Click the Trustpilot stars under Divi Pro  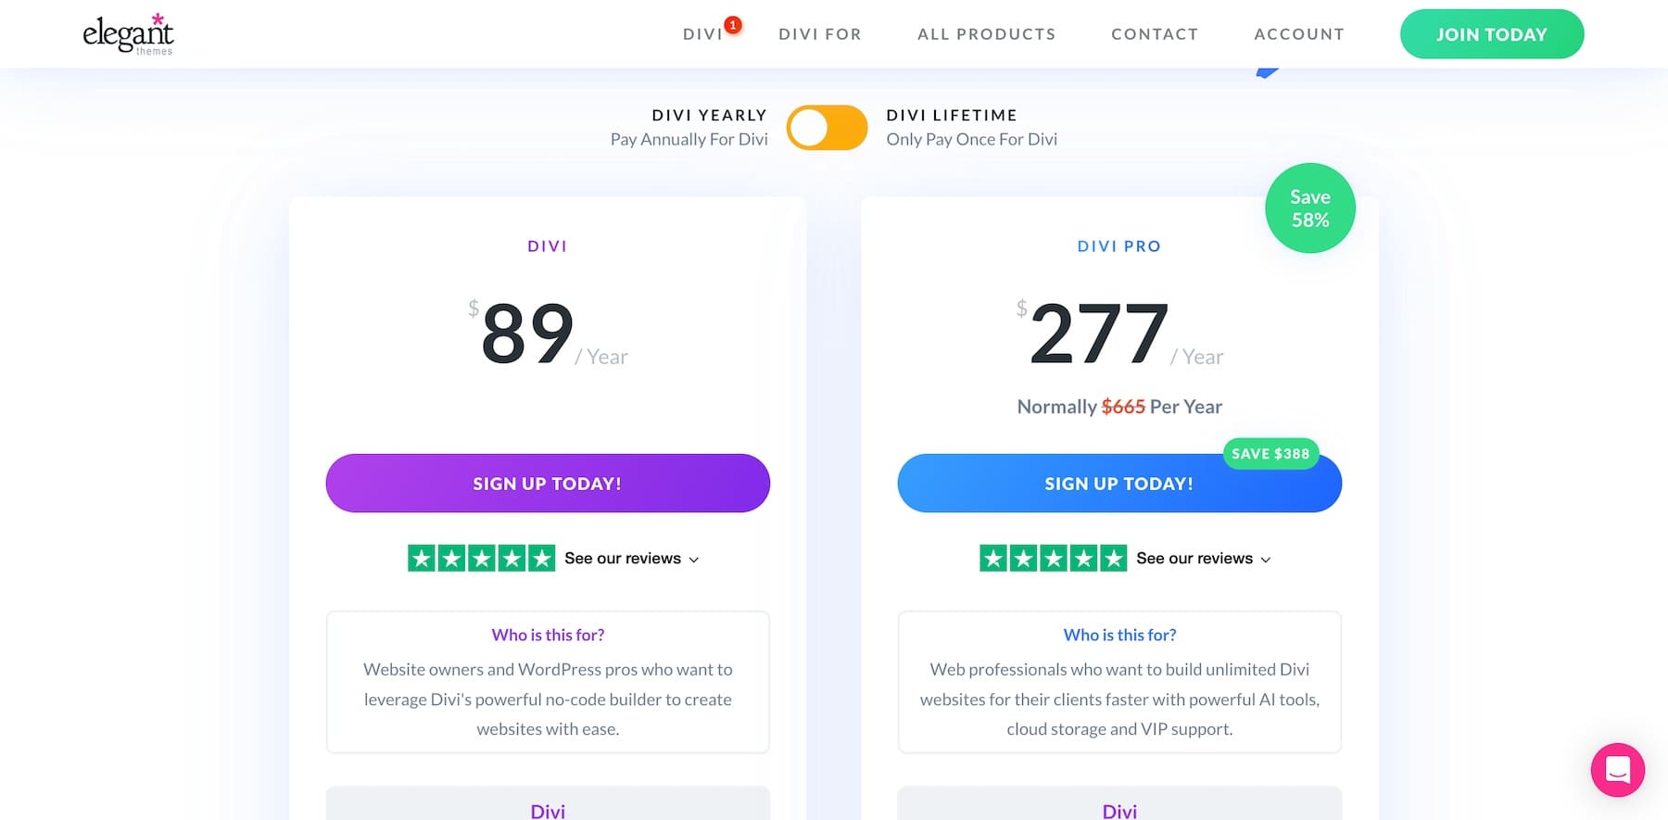[1053, 558]
